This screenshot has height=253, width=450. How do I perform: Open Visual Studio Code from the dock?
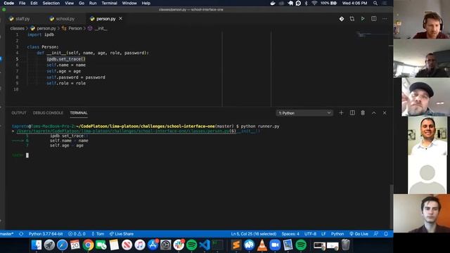205,245
